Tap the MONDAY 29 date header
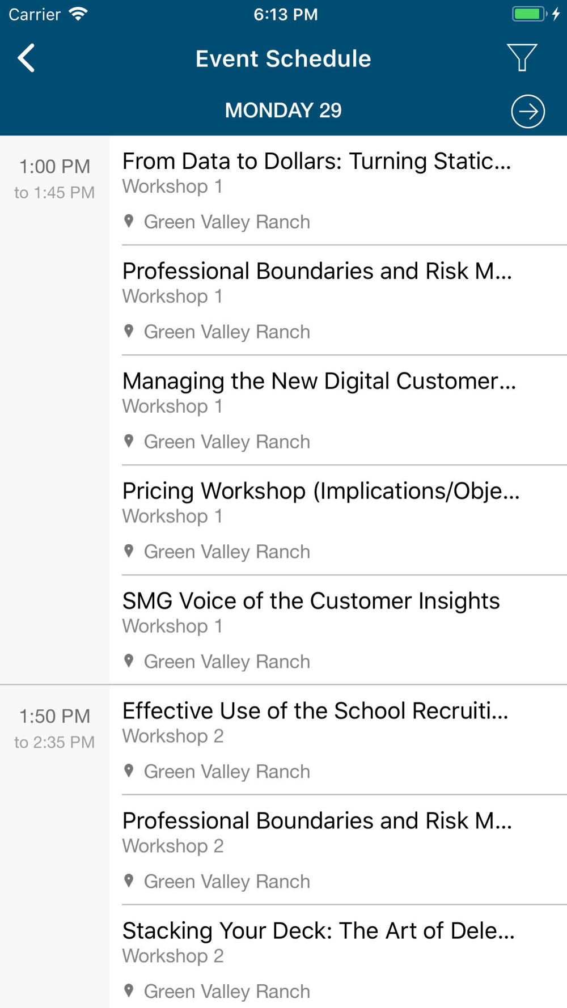The width and height of the screenshot is (567, 1008). point(283,111)
